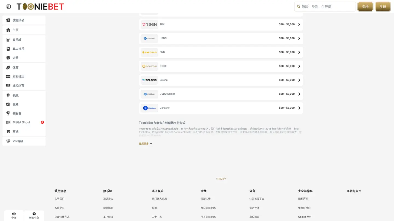Select the Dogecoin logo
Viewport: 394px width, 221px height.
coord(149,66)
